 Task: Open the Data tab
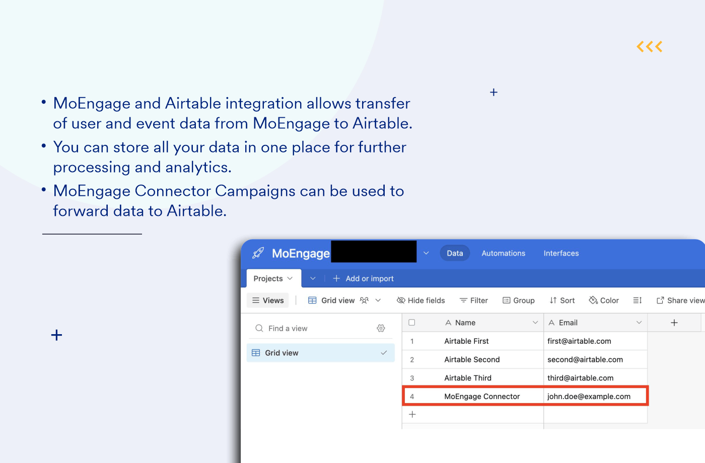[x=455, y=253]
